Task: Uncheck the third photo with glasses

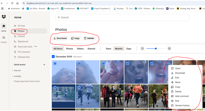Action: (x=104, y=64)
